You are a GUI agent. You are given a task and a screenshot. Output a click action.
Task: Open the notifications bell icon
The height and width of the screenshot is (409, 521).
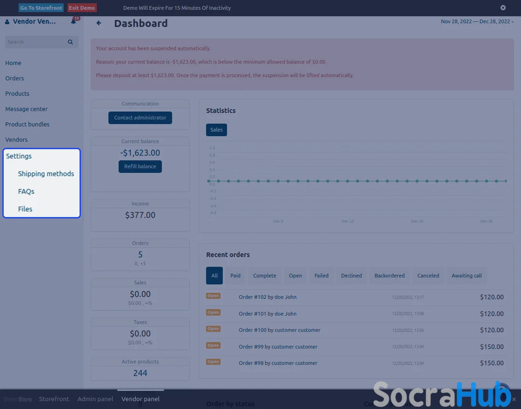point(73,21)
